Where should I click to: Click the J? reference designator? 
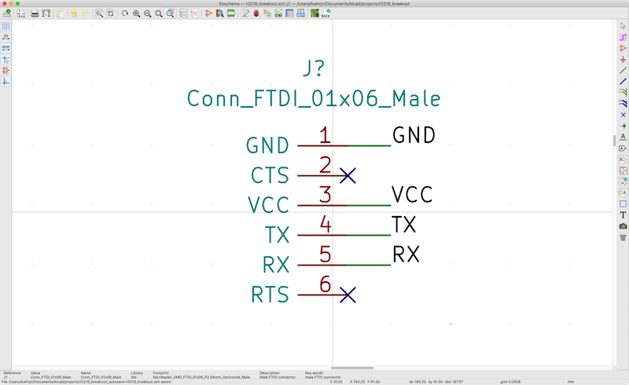(314, 68)
